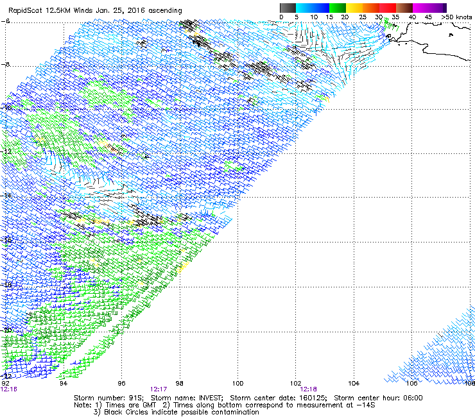Click the purple time label '12:16'
The image size is (475, 417).
tap(9, 389)
